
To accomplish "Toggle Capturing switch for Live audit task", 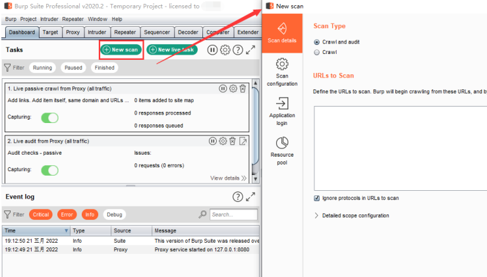I will pyautogui.click(x=49, y=170).
